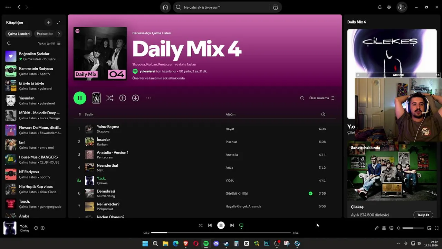Screen dimensions: 442x249
Task: Open the Windows Start button
Action: tap(145, 243)
